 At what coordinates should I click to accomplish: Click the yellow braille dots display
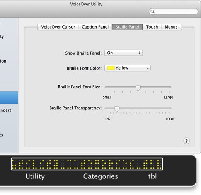[x=87, y=164]
